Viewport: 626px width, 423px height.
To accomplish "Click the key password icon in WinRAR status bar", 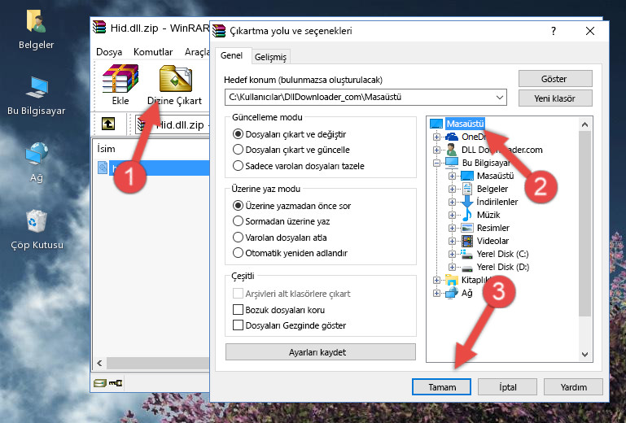I will click(x=116, y=383).
